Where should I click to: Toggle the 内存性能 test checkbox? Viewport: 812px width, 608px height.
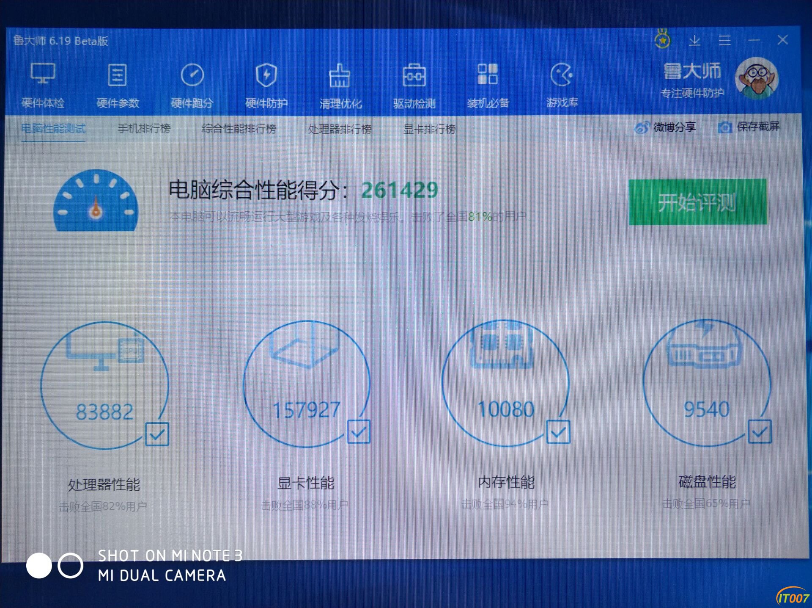(x=558, y=432)
